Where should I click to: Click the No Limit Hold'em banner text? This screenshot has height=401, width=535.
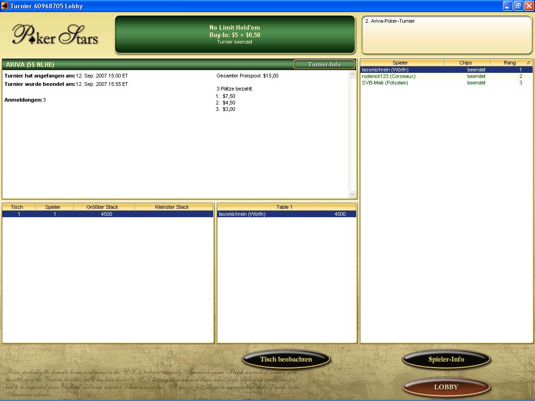click(x=235, y=28)
